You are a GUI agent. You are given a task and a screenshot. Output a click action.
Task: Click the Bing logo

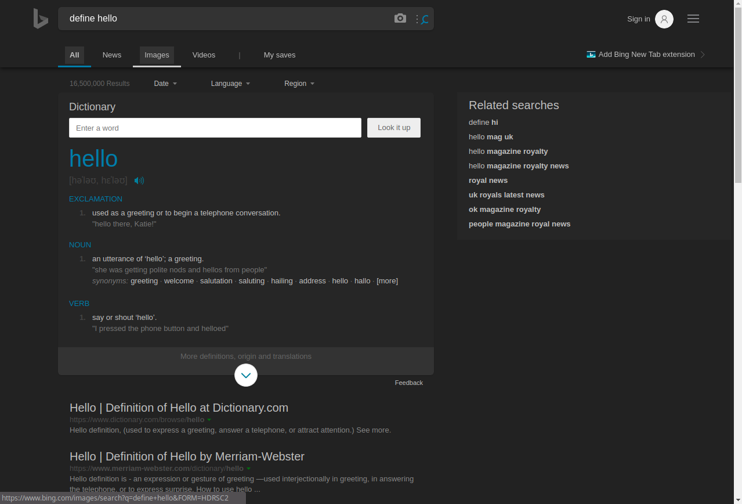(40, 19)
